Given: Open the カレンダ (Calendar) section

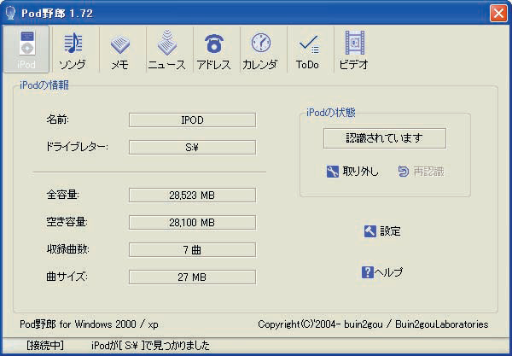Looking at the screenshot, I should (x=260, y=50).
